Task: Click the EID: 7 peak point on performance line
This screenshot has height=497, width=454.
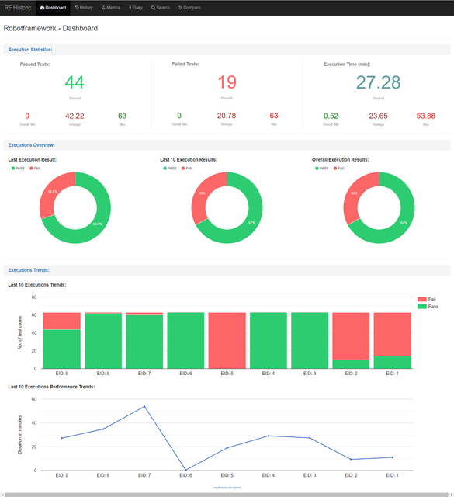Action: click(x=144, y=406)
